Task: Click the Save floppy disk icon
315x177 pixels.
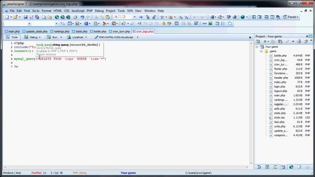Action: pyautogui.click(x=26, y=17)
